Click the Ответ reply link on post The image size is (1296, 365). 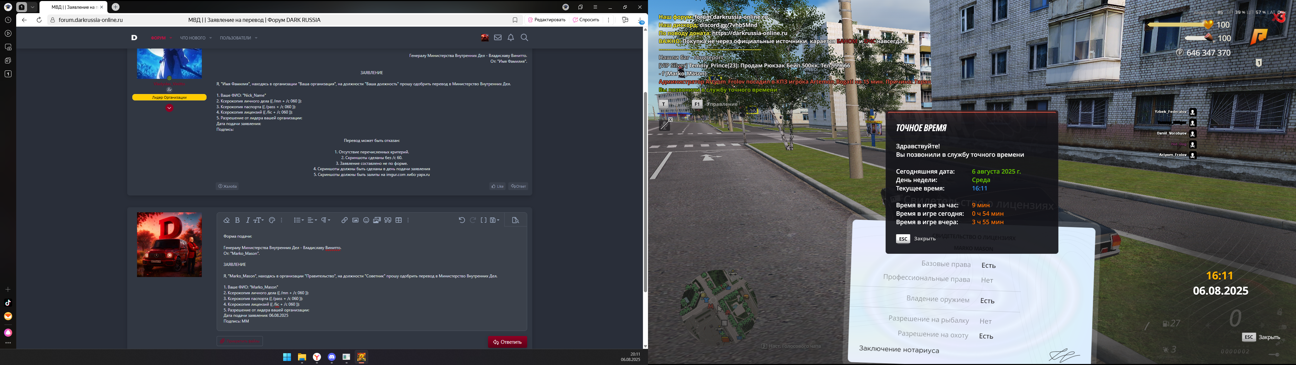click(518, 186)
